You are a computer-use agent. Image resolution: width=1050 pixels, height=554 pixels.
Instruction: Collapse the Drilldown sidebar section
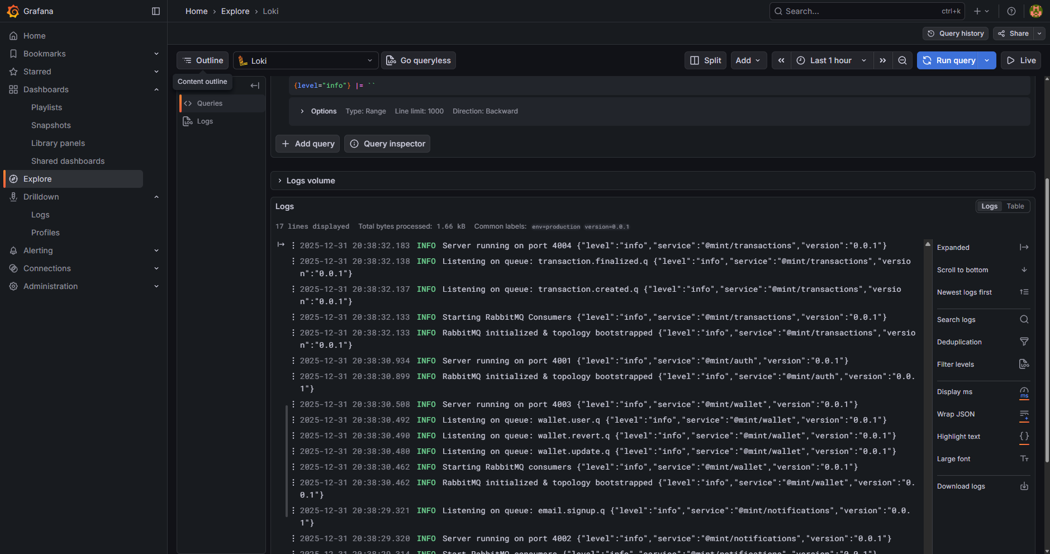point(156,197)
